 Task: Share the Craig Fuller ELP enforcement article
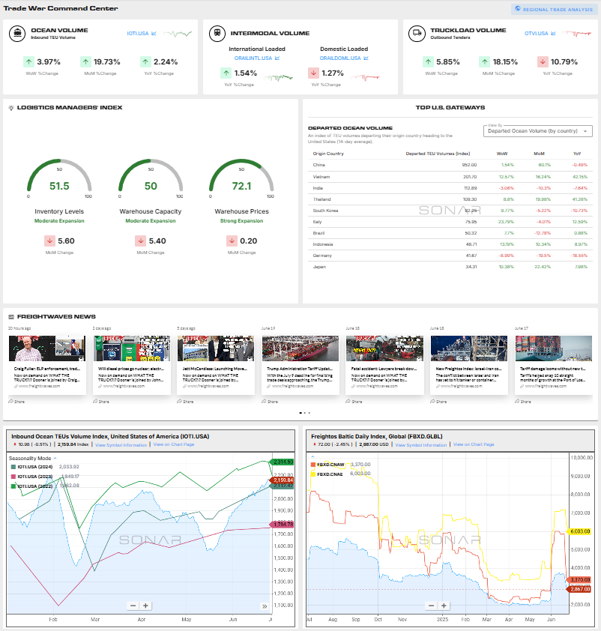(x=16, y=402)
